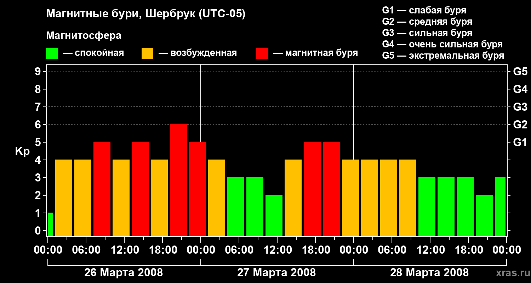The height and width of the screenshot is (283, 531).
Task: Click the red 'магнитная буря' legend swatch
Action: [x=262, y=53]
